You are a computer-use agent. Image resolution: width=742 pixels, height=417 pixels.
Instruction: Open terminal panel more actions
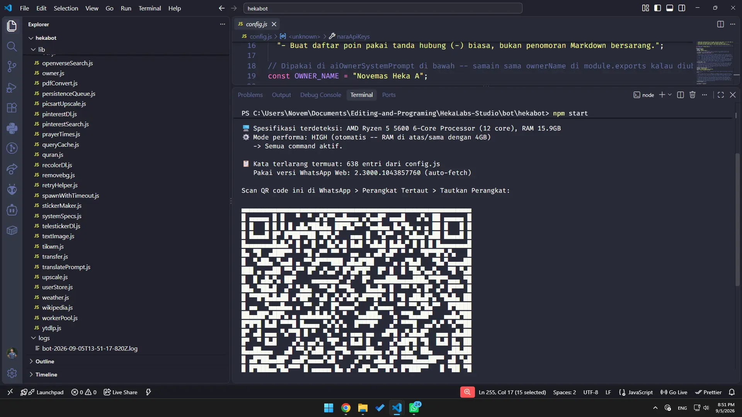tap(705, 95)
